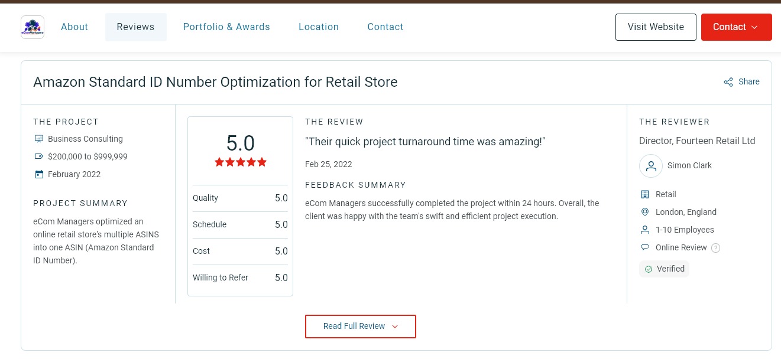This screenshot has width=781, height=359.
Task: Open the Contact dropdown button
Action: (737, 27)
